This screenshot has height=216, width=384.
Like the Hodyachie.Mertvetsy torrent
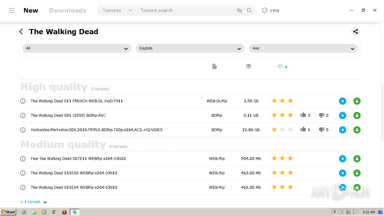point(303,129)
